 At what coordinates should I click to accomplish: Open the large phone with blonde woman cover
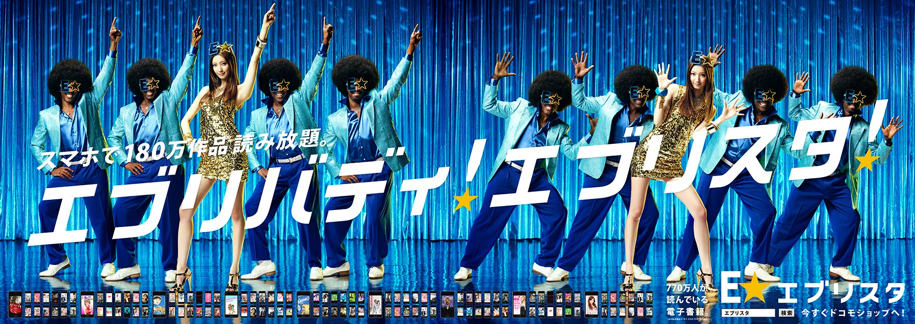coord(520,304)
